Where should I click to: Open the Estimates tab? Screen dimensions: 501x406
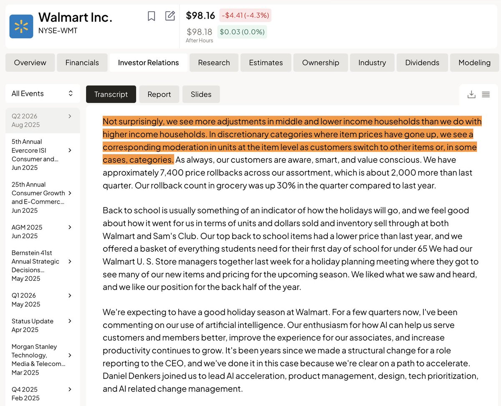[266, 63]
